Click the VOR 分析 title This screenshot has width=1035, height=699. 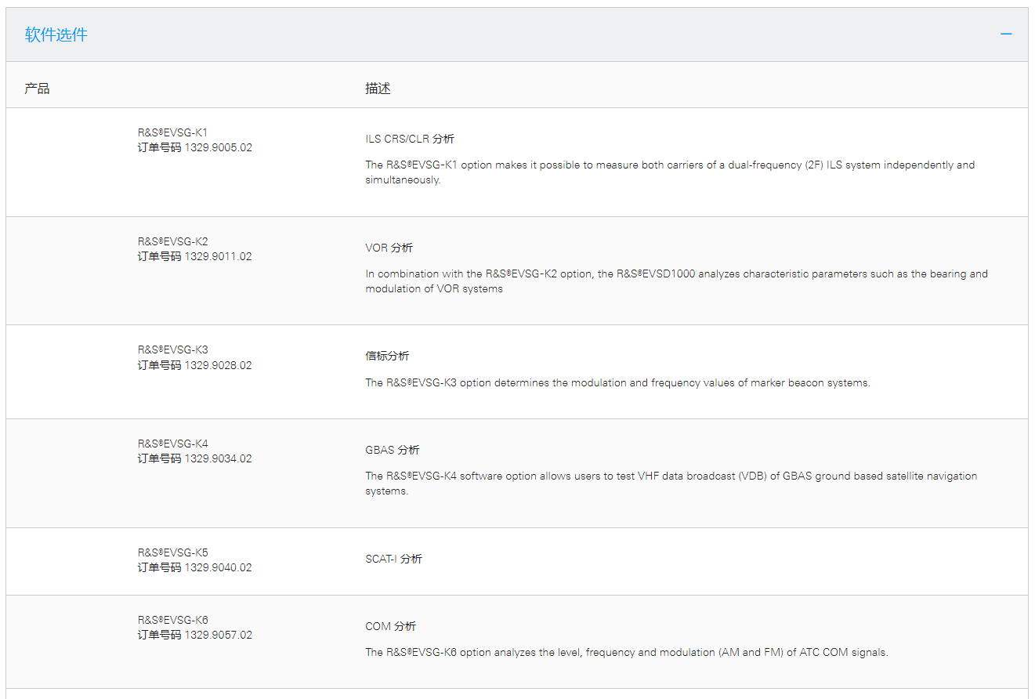[x=389, y=248]
